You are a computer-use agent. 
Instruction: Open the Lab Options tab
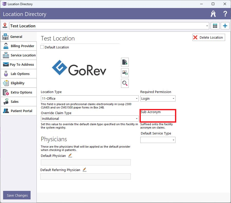tap(19, 74)
